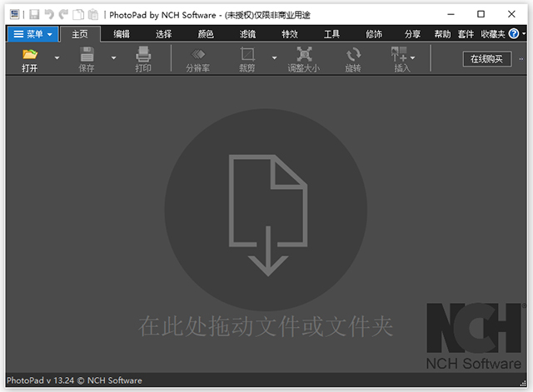This screenshot has height=392, width=533.
Task: Expand the arrow next to help icon
Action: (x=524, y=33)
